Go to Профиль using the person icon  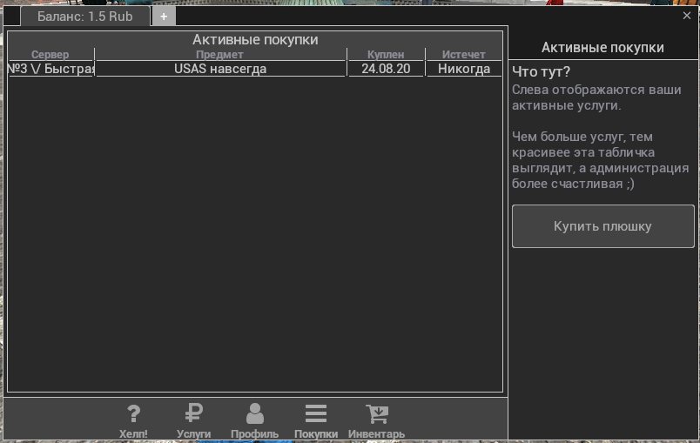[254, 414]
